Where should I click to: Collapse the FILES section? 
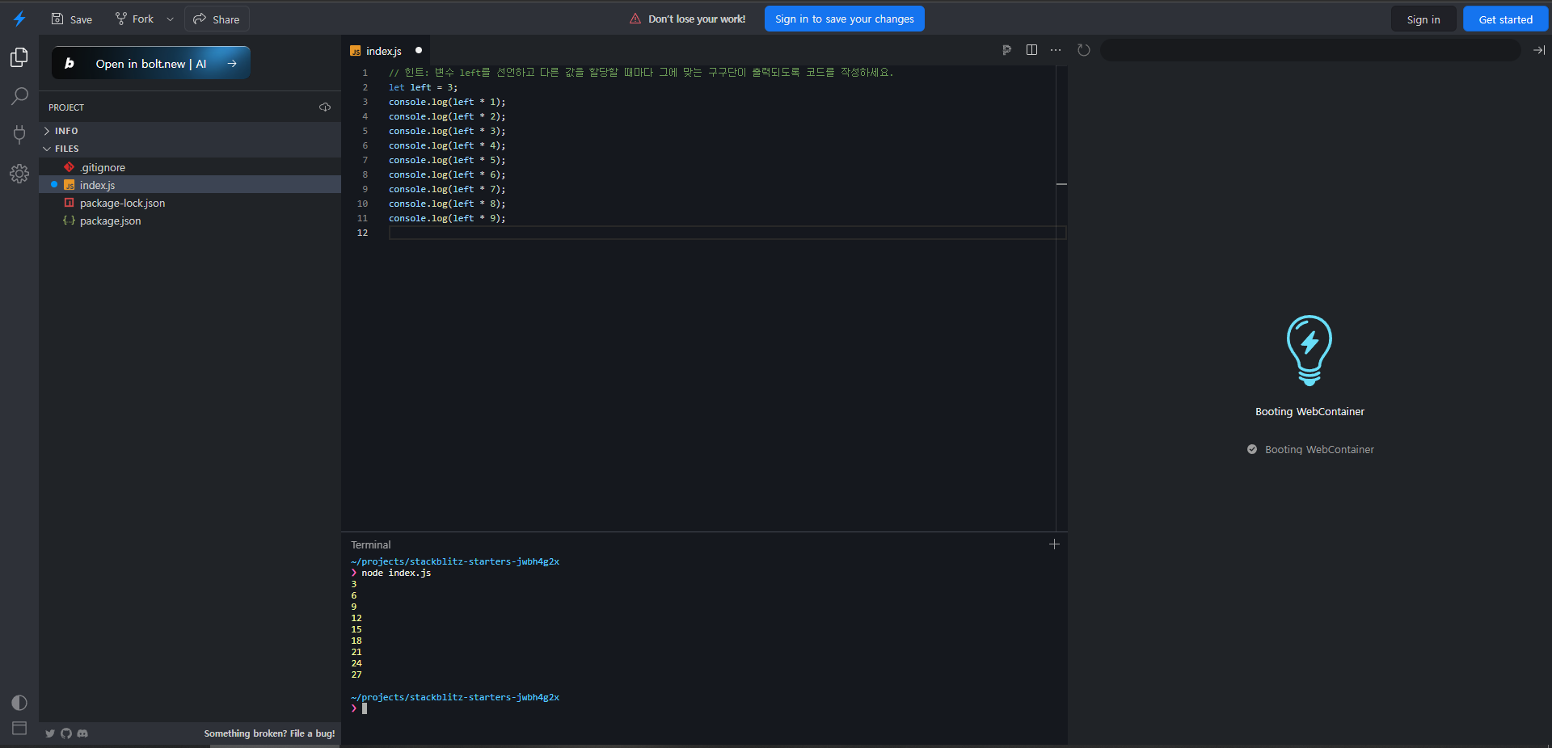click(190, 149)
